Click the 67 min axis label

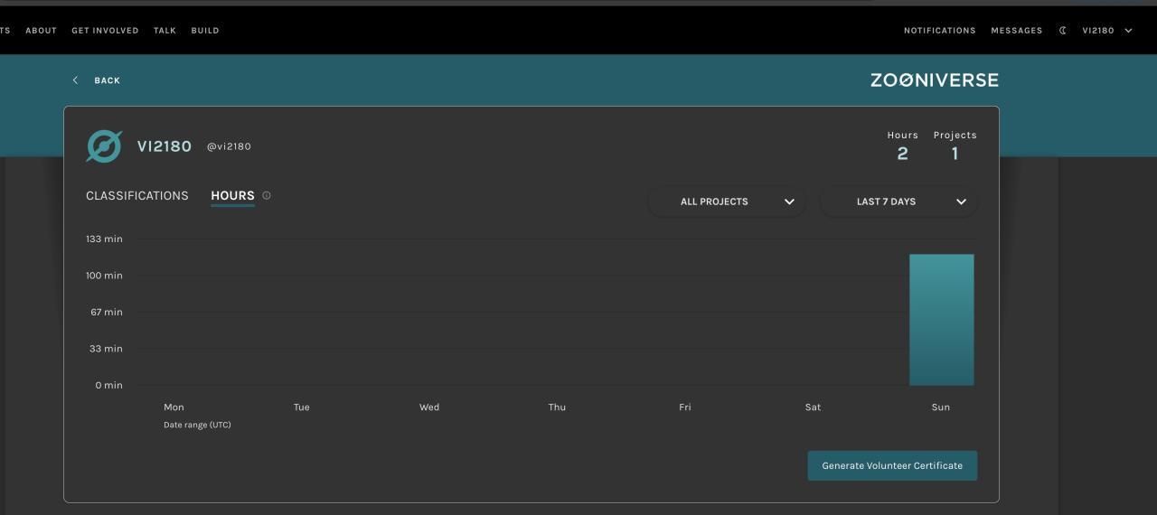pyautogui.click(x=106, y=312)
